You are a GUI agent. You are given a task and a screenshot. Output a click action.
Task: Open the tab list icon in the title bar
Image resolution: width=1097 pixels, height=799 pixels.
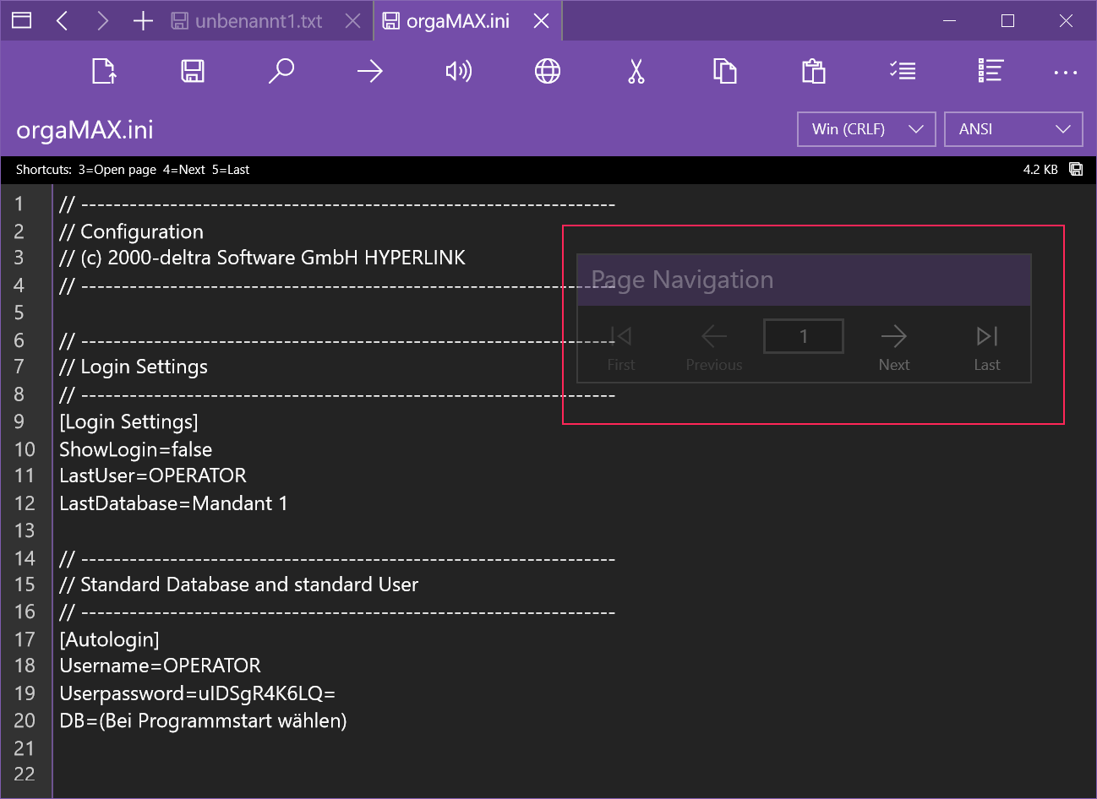22,20
